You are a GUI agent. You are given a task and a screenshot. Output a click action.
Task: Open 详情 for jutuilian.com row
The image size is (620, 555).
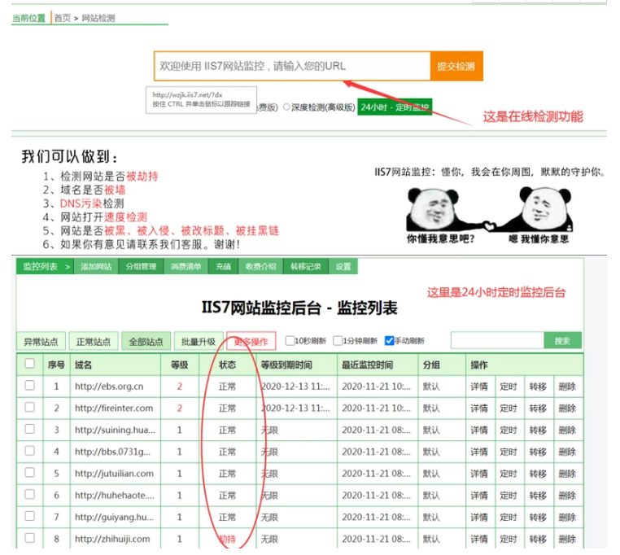(479, 474)
